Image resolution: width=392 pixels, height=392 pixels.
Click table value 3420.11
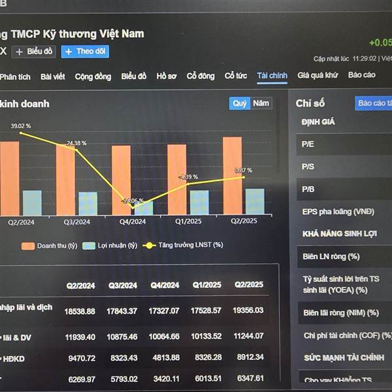[166, 379]
